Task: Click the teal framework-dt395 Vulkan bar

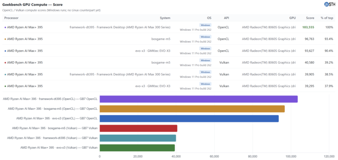Action: (138, 138)
